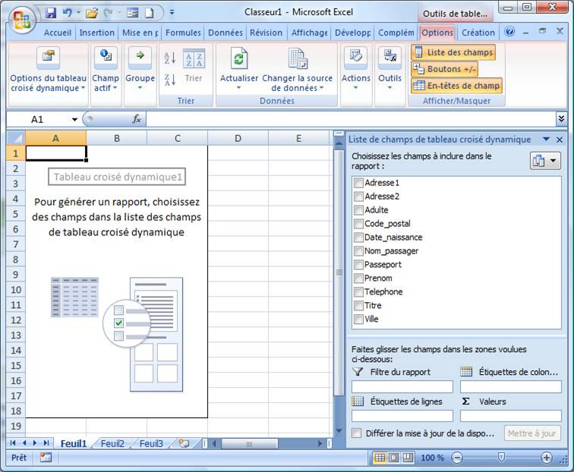Screen dimensions: 574x472
Task: Click the Select All corner button
Action: 16,138
